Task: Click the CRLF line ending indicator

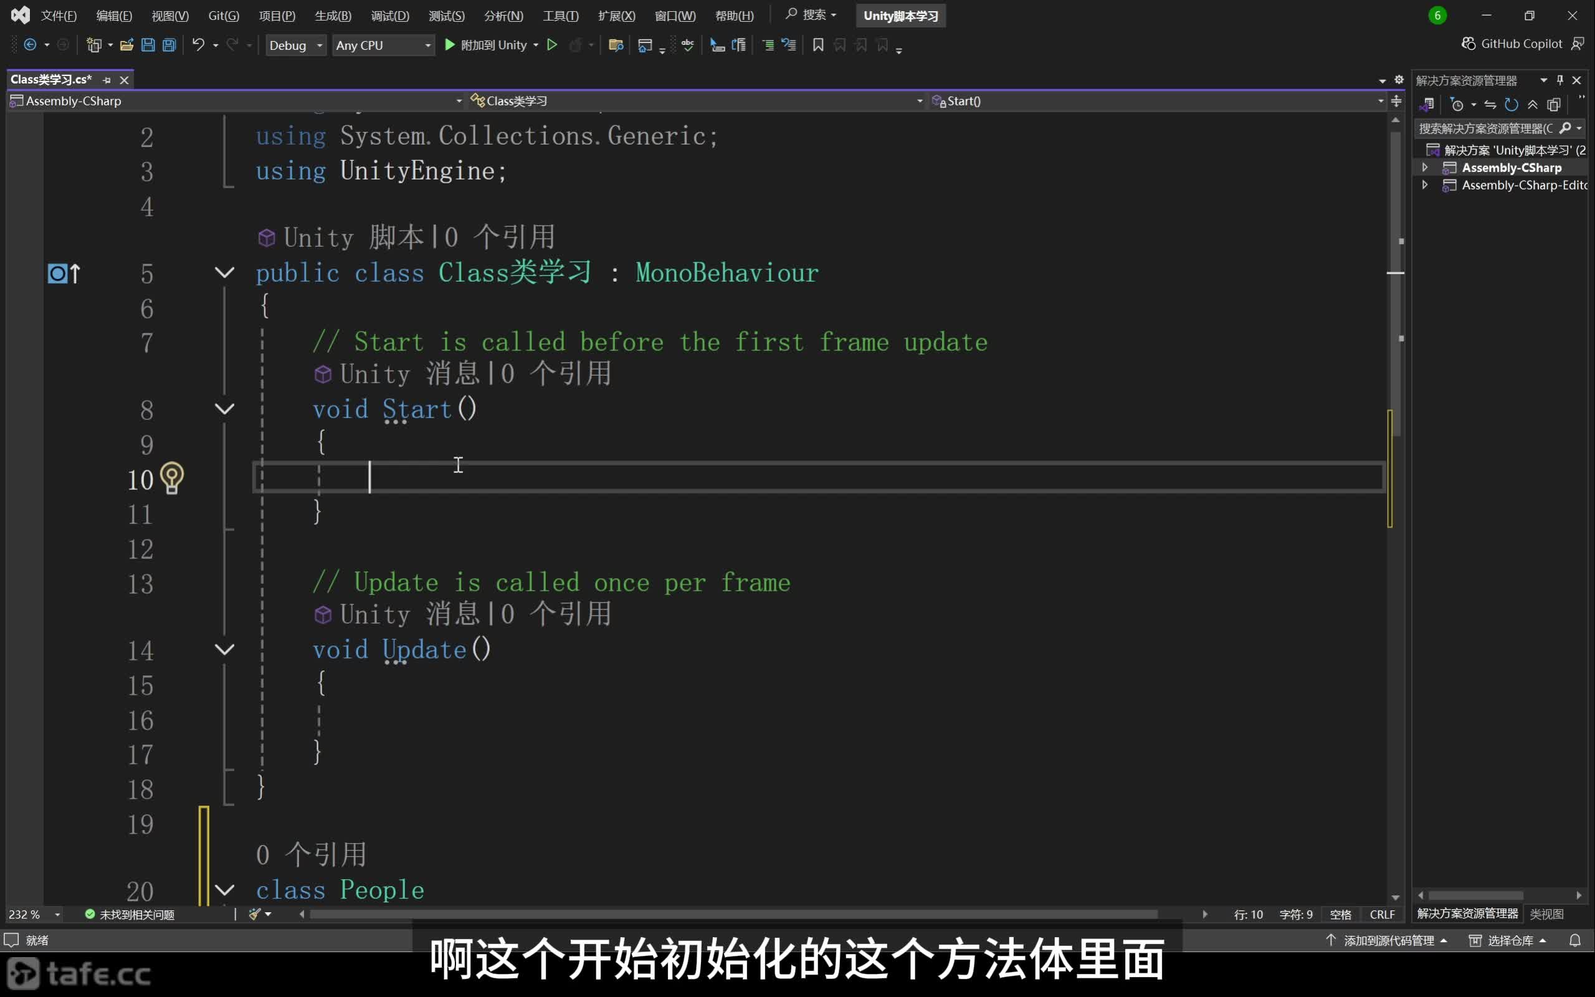Action: click(1382, 915)
